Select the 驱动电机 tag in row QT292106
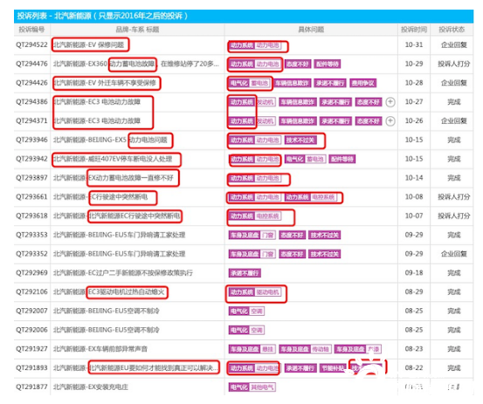483x404 pixels. 268,292
